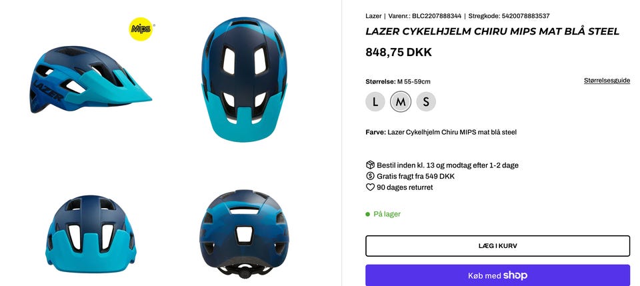The height and width of the screenshot is (286, 640).
Task: Select size S
Action: coord(426,101)
